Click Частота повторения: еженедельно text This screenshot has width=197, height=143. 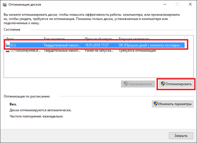click(x=36, y=116)
